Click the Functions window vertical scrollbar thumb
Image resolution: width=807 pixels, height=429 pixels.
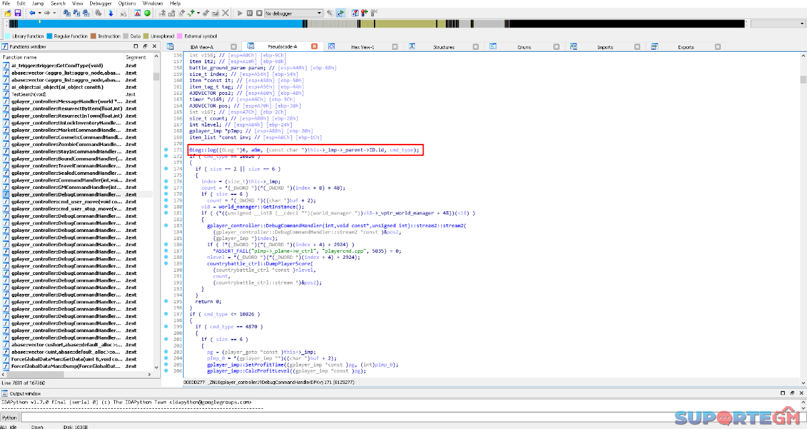[156, 77]
